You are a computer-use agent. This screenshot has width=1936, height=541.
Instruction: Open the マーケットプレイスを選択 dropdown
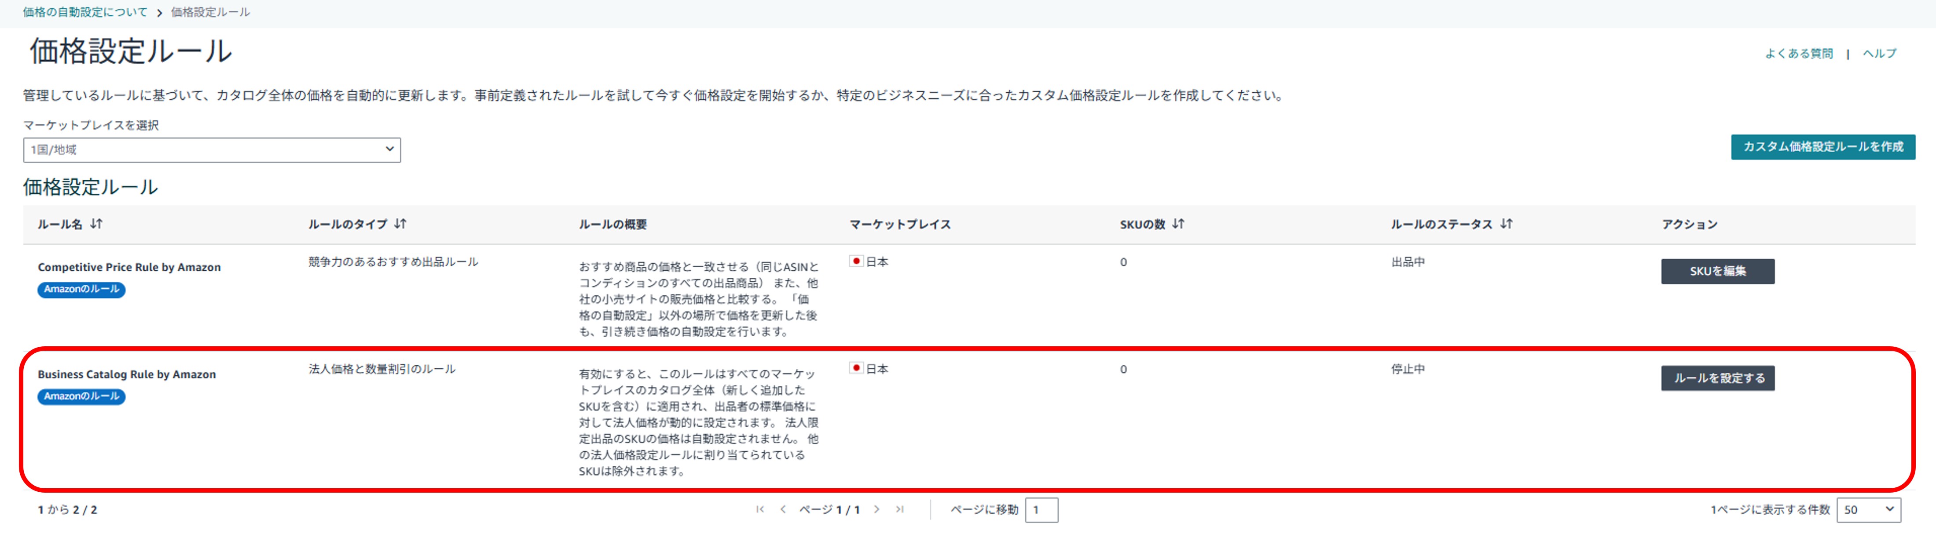[211, 149]
